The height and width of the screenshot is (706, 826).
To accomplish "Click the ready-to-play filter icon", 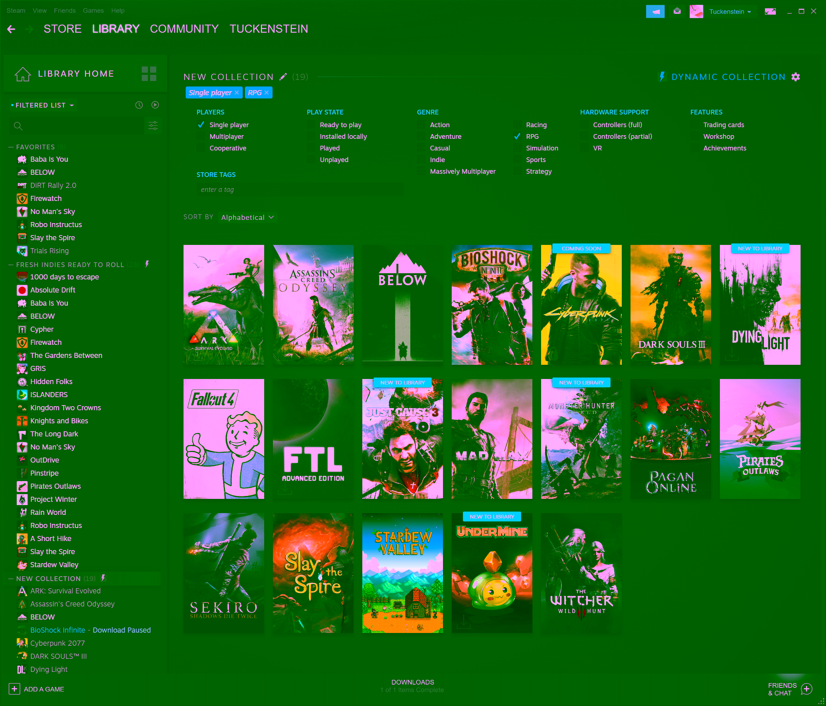I will click(155, 105).
